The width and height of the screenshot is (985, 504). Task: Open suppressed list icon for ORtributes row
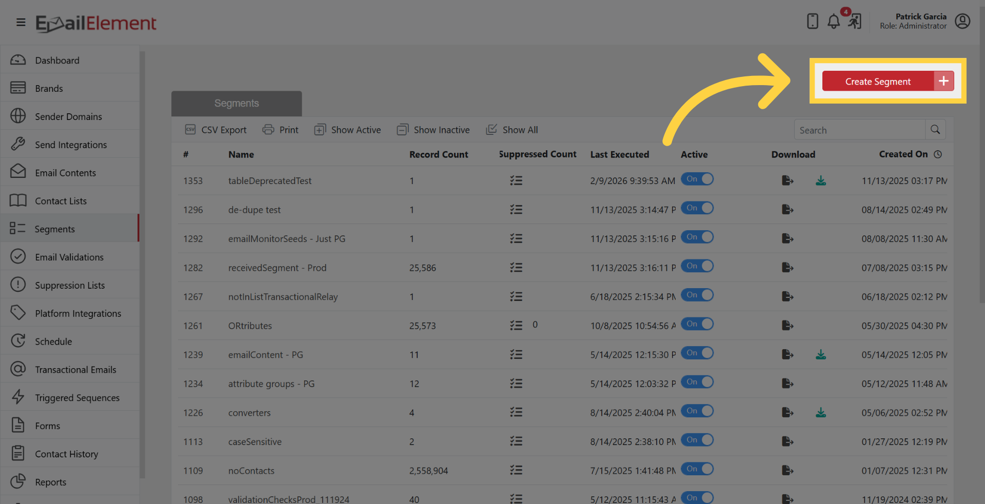[516, 326]
